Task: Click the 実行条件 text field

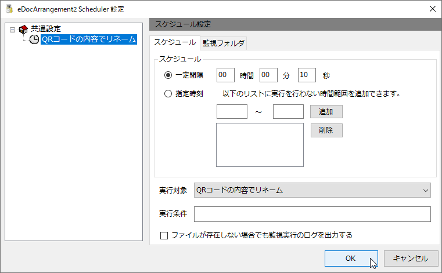Action: 312,214
